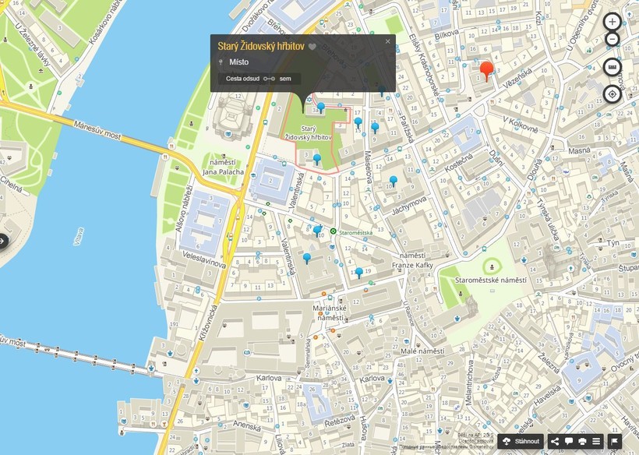
Task: Click the 'Cihelná' street label
Action: coord(11,184)
